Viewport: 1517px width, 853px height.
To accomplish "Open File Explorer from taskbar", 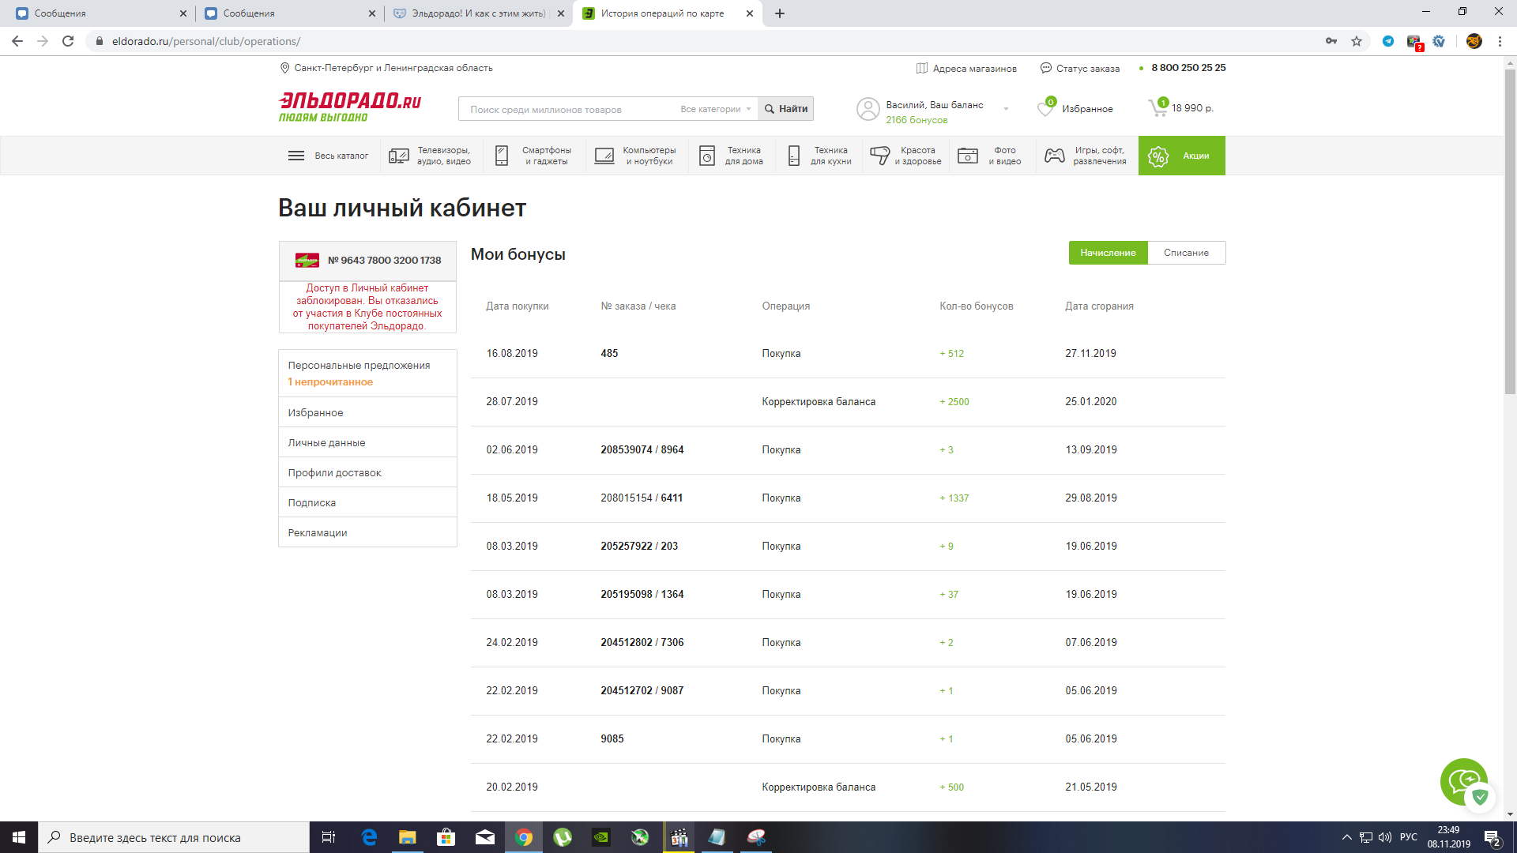I will (x=408, y=837).
